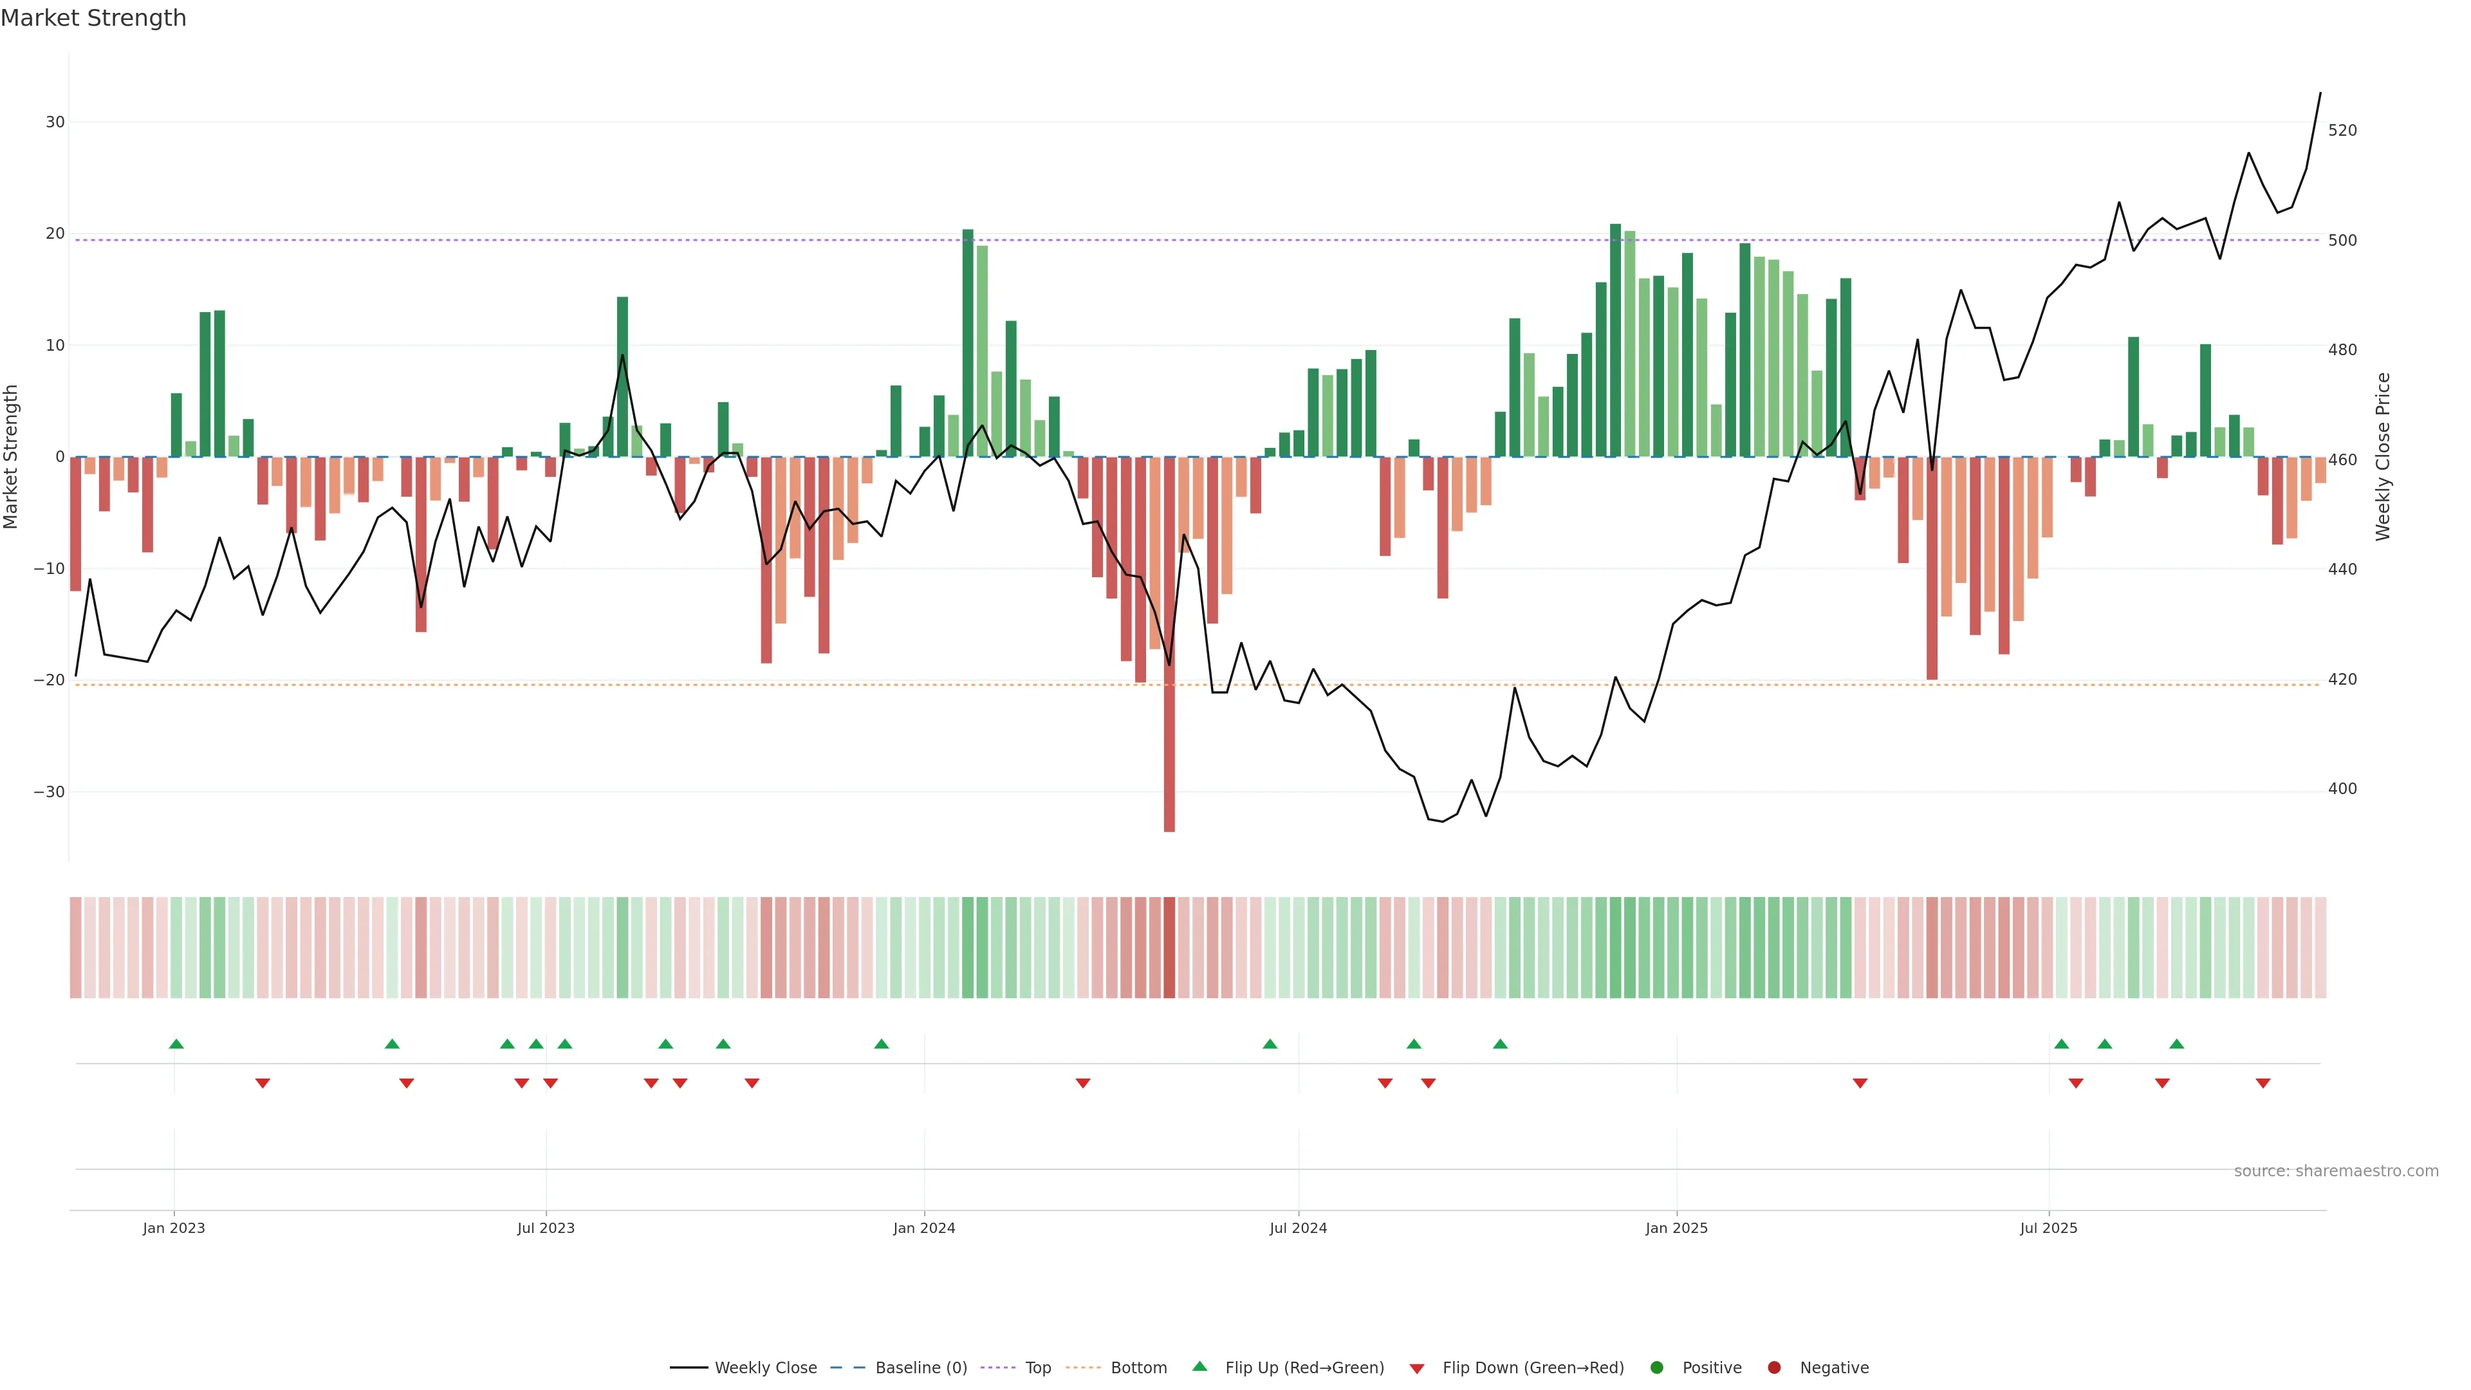Image resolution: width=2471 pixels, height=1390 pixels.
Task: Click the Market Strength chart title
Action: point(93,18)
